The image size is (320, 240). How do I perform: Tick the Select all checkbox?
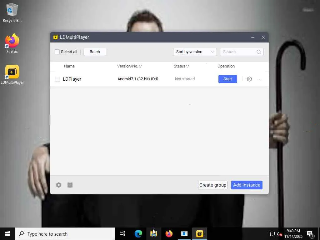(57, 52)
